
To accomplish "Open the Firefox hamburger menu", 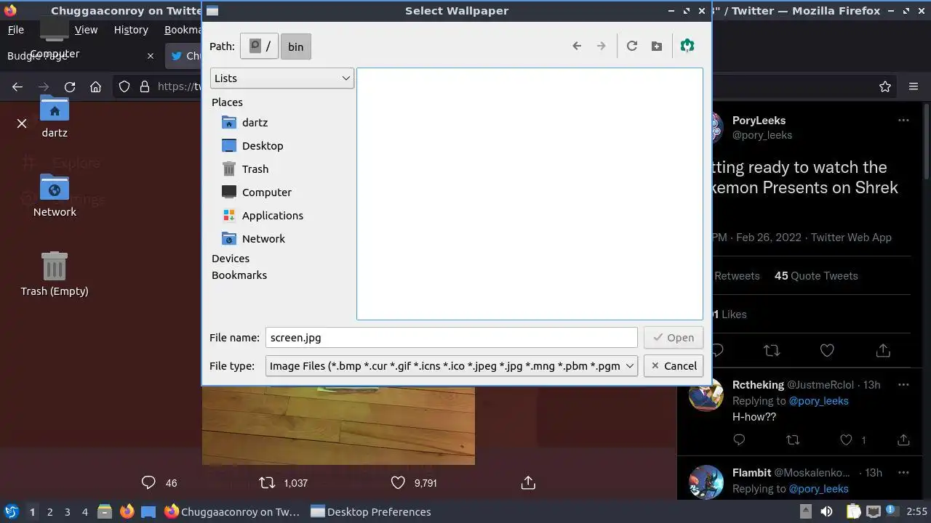I will click(914, 86).
